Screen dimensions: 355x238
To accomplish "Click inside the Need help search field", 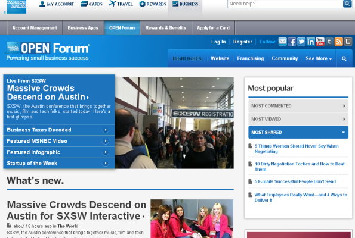I will 285,4.
